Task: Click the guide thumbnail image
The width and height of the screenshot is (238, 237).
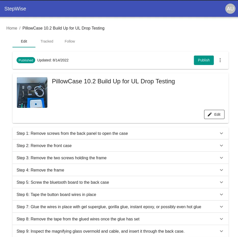Action: tap(32, 92)
